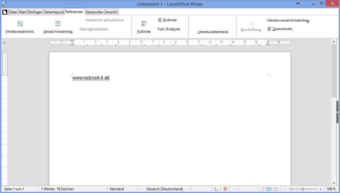Viewport: 340px width, 193px height.
Task: Click the vertical scrollbar up arrow
Action: (334, 42)
